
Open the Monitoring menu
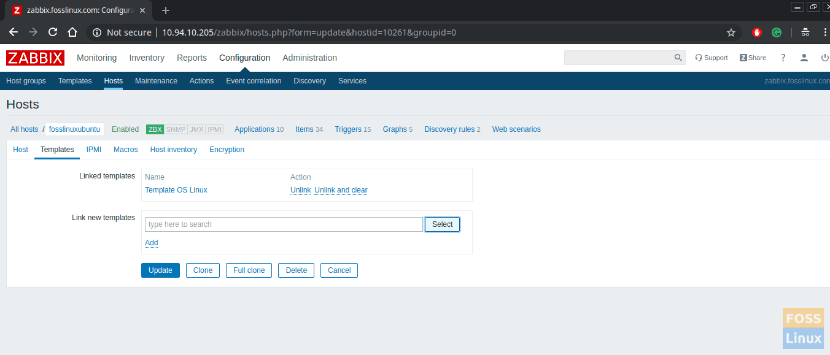click(96, 58)
